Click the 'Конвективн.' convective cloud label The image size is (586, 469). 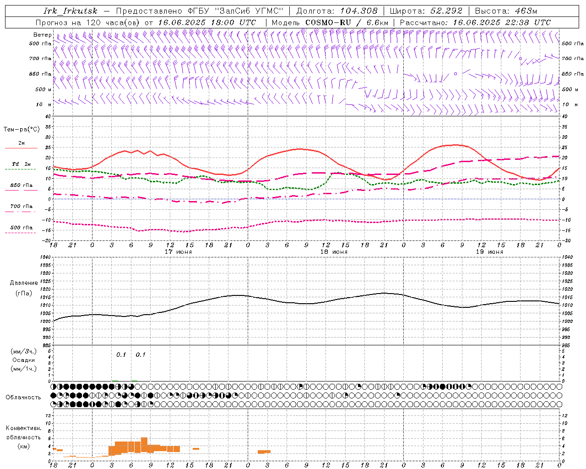click(x=23, y=428)
